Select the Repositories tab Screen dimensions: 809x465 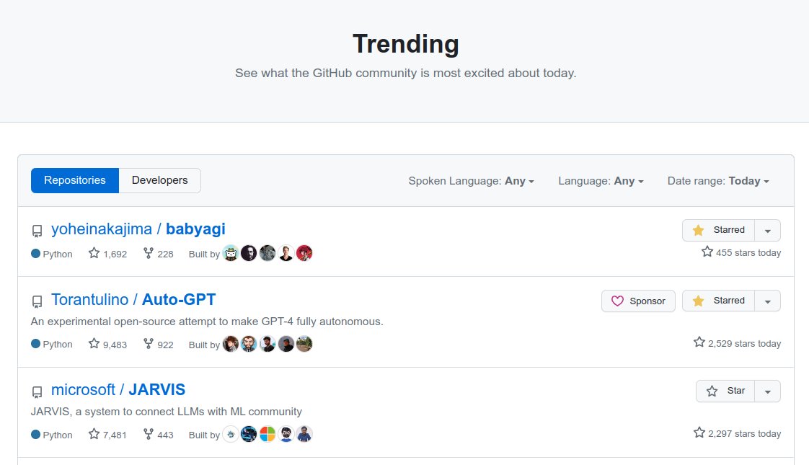(75, 181)
